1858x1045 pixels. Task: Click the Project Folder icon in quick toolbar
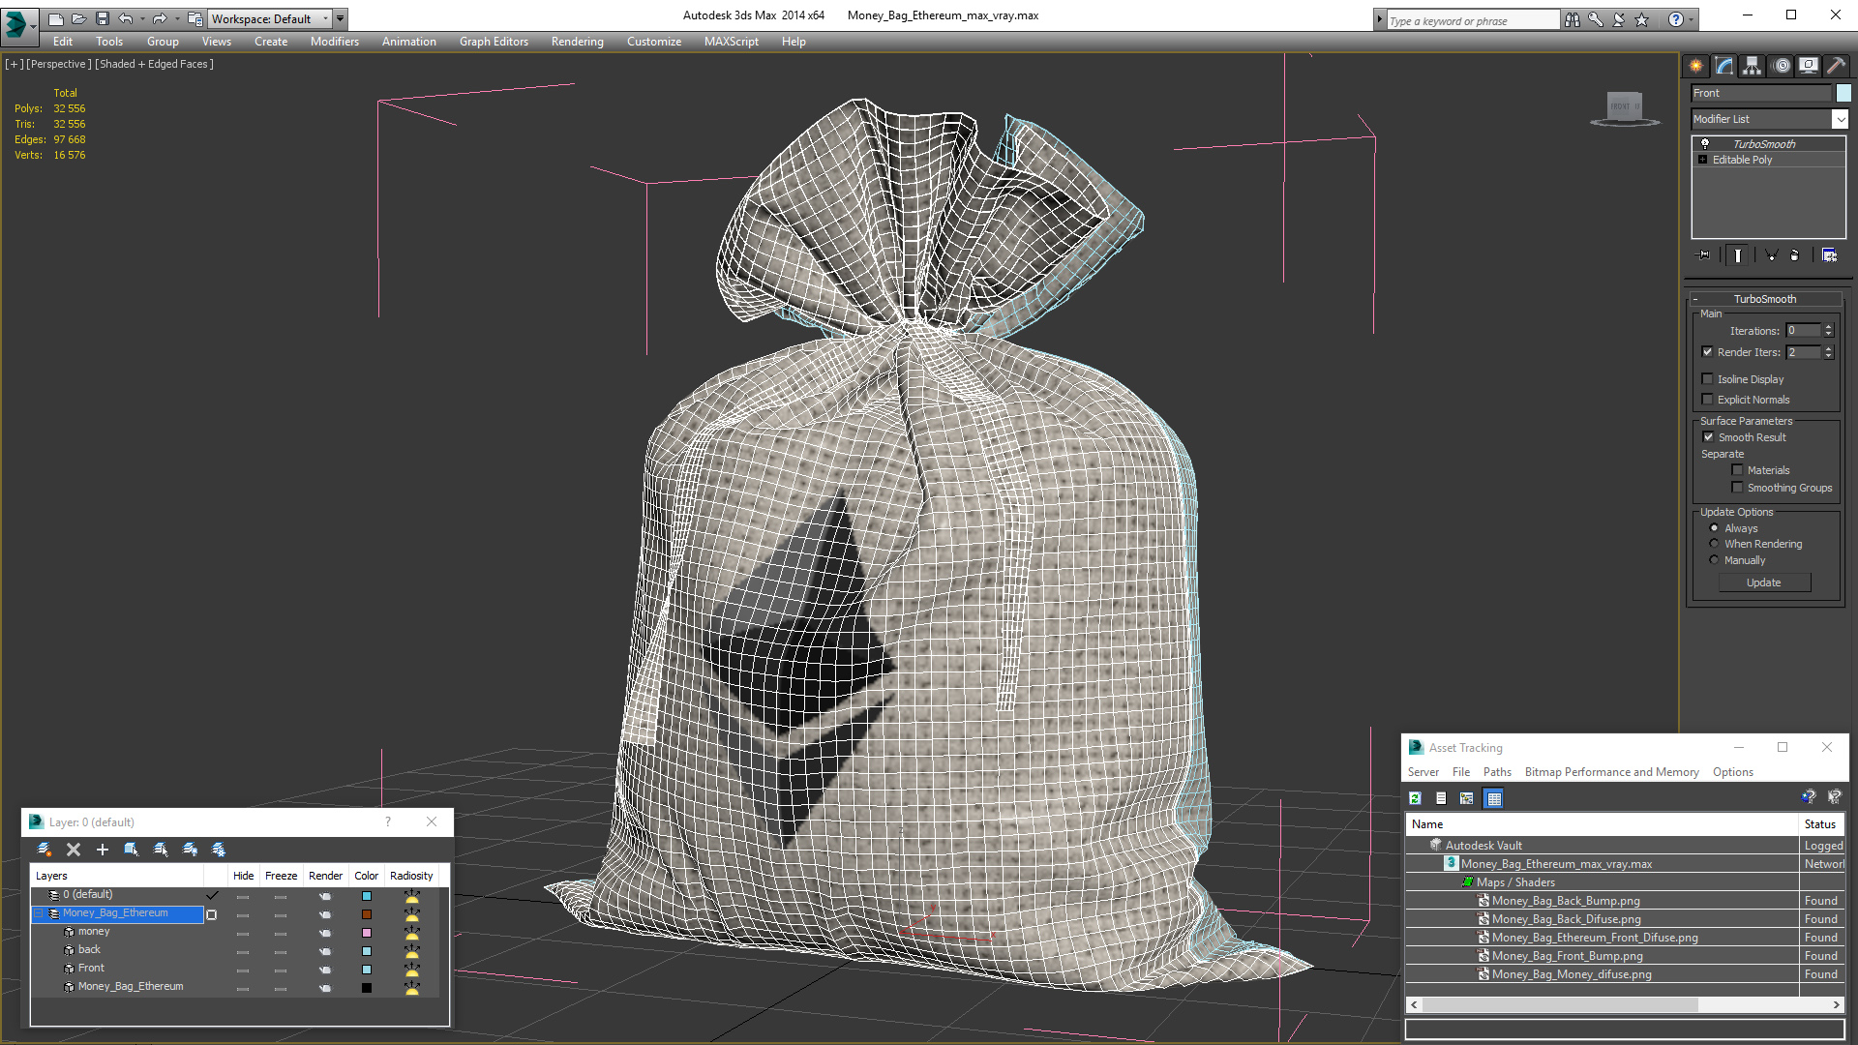click(195, 18)
